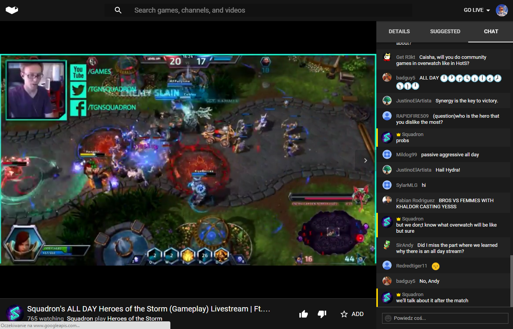Click SylarMLG's avatar
This screenshot has width=513, height=329.
point(387,185)
